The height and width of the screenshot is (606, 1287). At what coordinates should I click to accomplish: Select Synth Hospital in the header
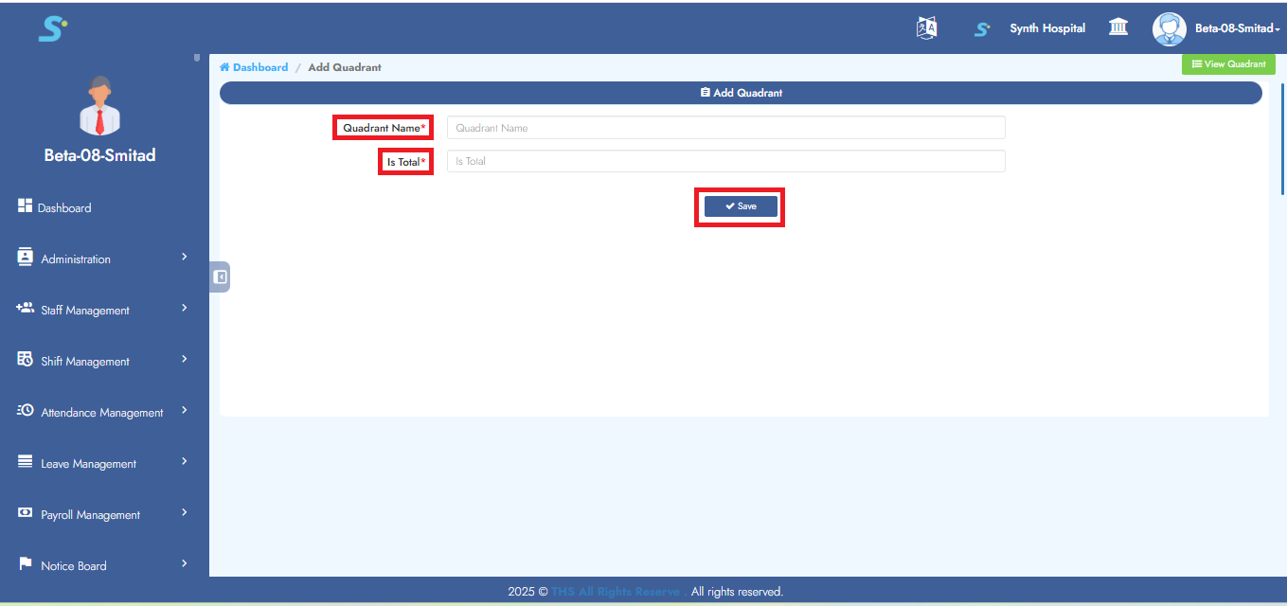(1046, 28)
